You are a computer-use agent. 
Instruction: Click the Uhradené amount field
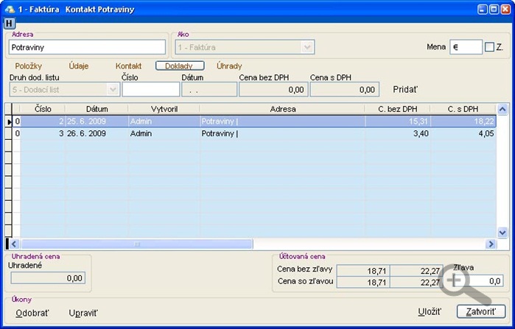48,278
